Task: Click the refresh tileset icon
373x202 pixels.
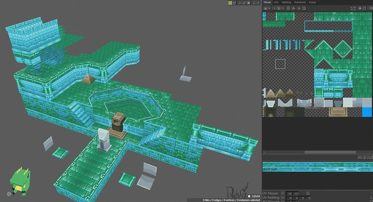Action: pyautogui.click(x=365, y=8)
